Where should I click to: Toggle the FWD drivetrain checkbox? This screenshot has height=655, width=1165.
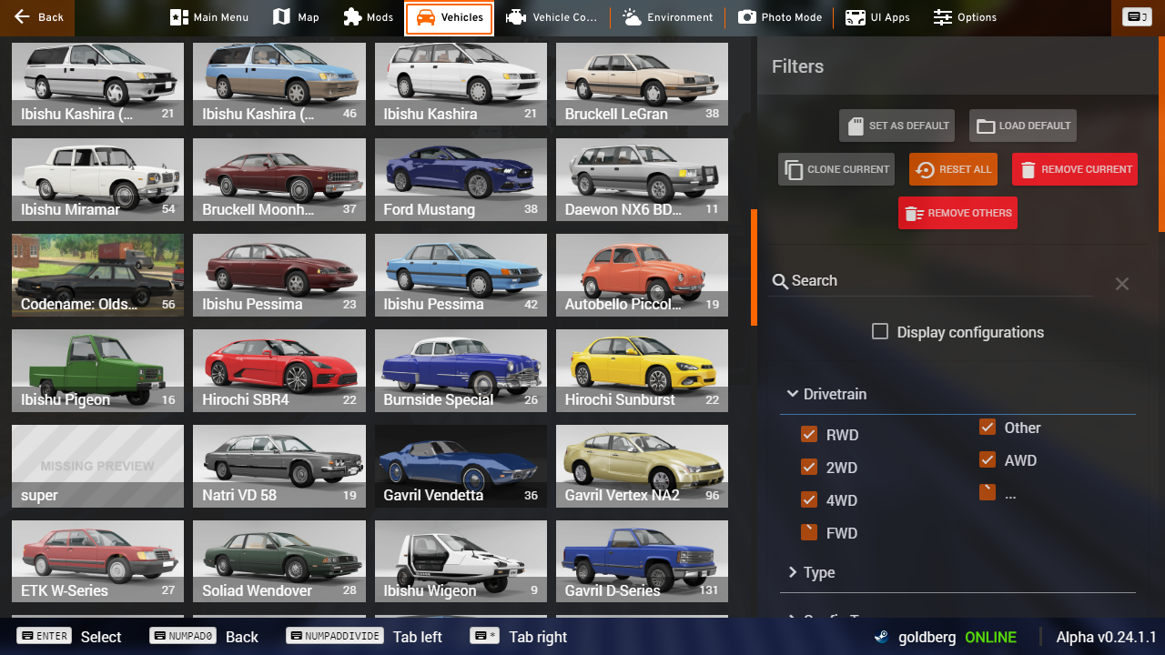(808, 532)
